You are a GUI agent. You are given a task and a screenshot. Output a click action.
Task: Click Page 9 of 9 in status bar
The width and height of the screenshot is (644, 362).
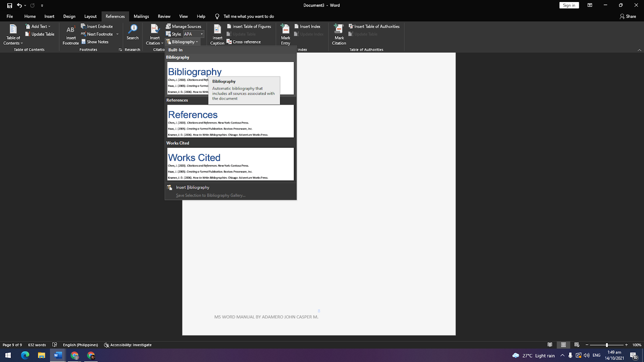click(12, 345)
